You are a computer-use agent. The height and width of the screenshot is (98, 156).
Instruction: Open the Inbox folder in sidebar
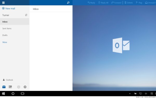[15, 22]
